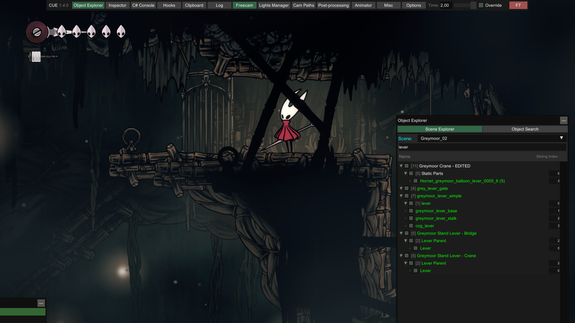Minimize the Object Explorer panel
Screen dimensions: 575x323
pos(564,121)
